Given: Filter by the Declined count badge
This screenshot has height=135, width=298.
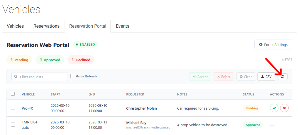Looking at the screenshot, I should [x=81, y=60].
